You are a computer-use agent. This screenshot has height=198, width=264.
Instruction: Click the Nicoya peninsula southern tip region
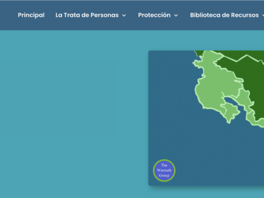231,110
